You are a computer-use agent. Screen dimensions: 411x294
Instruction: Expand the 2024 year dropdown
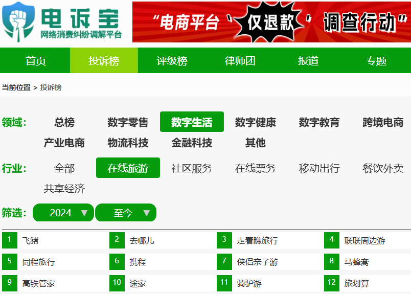[x=63, y=213]
